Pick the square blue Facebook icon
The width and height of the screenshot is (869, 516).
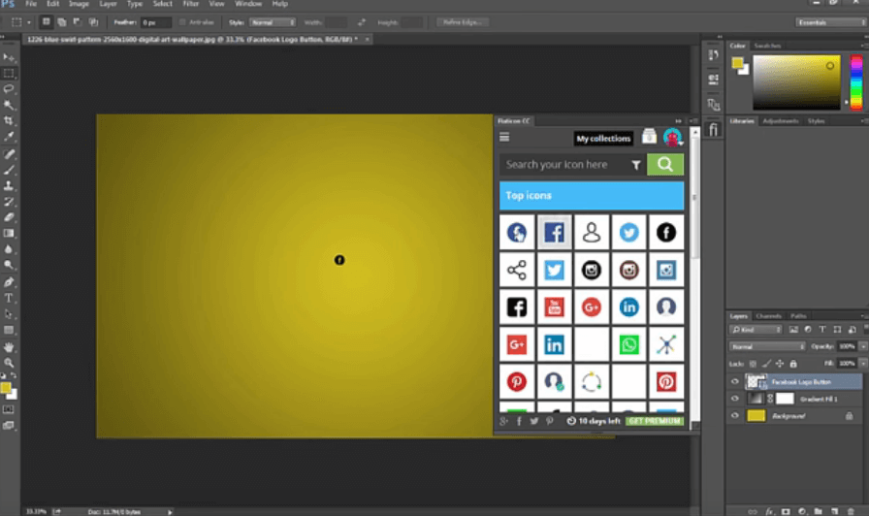click(x=554, y=232)
